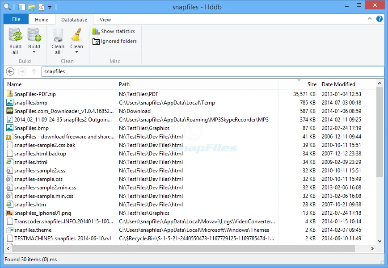Viewport: 388px width, 268px height.
Task: Select the SnapFiles.com_Downloader file icon
Action: click(x=10, y=111)
